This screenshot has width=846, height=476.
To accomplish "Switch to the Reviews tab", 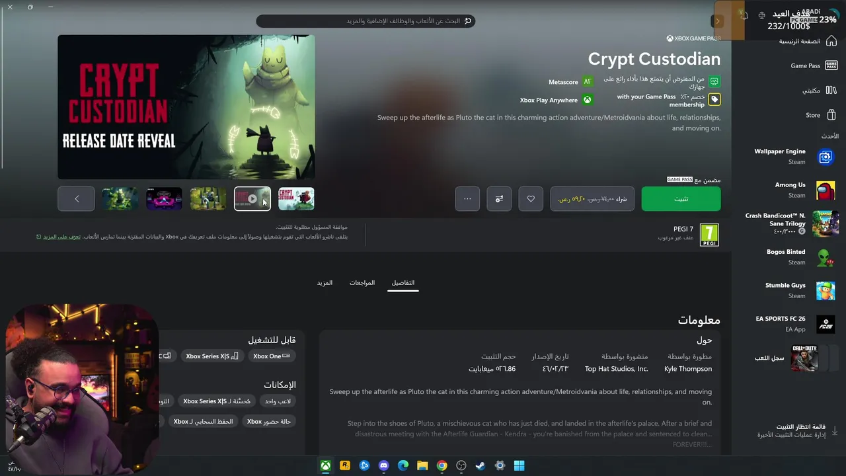I will [x=362, y=283].
